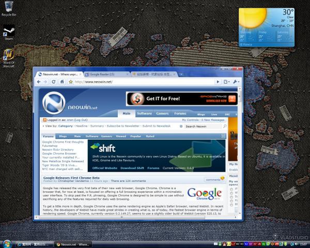Expand the View by arrow
310x248 pixels.
(43, 126)
